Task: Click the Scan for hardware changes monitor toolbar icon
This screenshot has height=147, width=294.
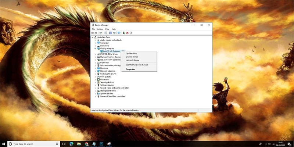Action: point(119,33)
